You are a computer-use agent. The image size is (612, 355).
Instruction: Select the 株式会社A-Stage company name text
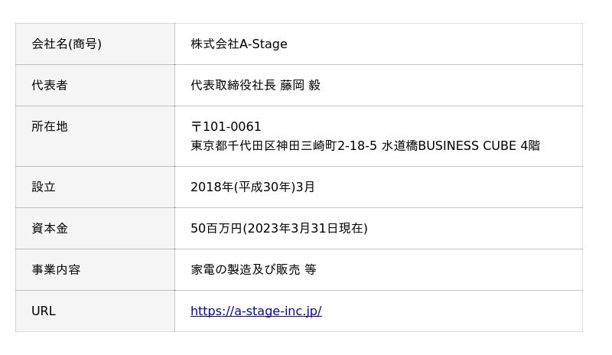(x=239, y=44)
